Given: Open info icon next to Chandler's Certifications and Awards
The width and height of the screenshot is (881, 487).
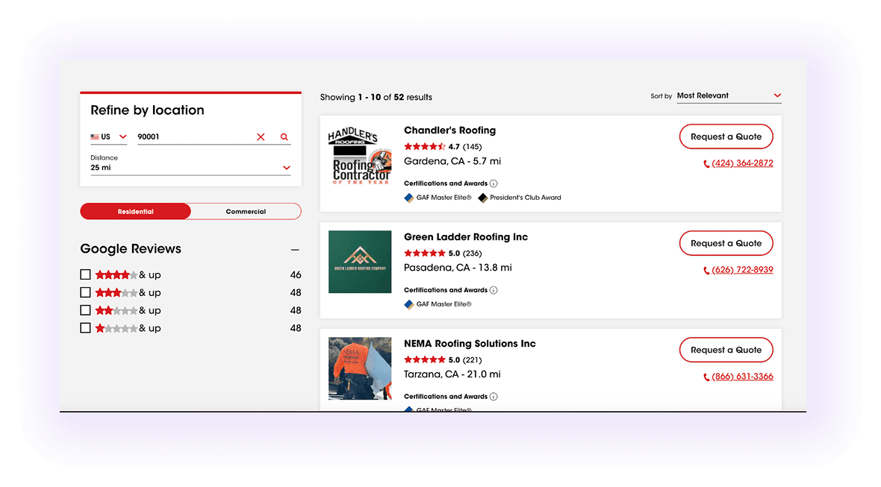Looking at the screenshot, I should (494, 183).
